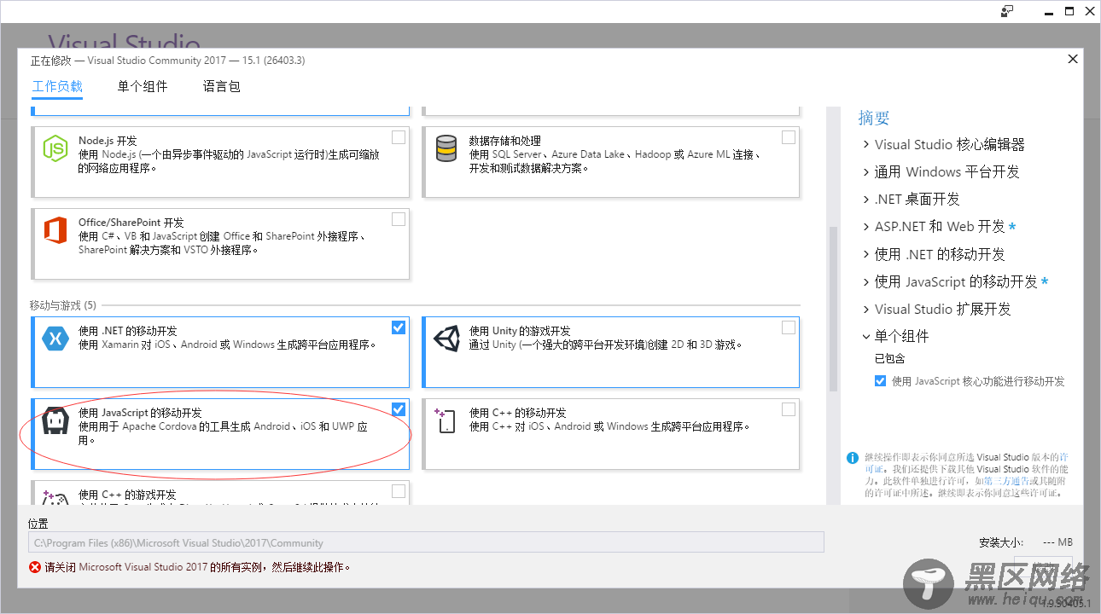The width and height of the screenshot is (1101, 614).
Task: Click the 移动与游戏 (5) section heading
Action: [63, 305]
